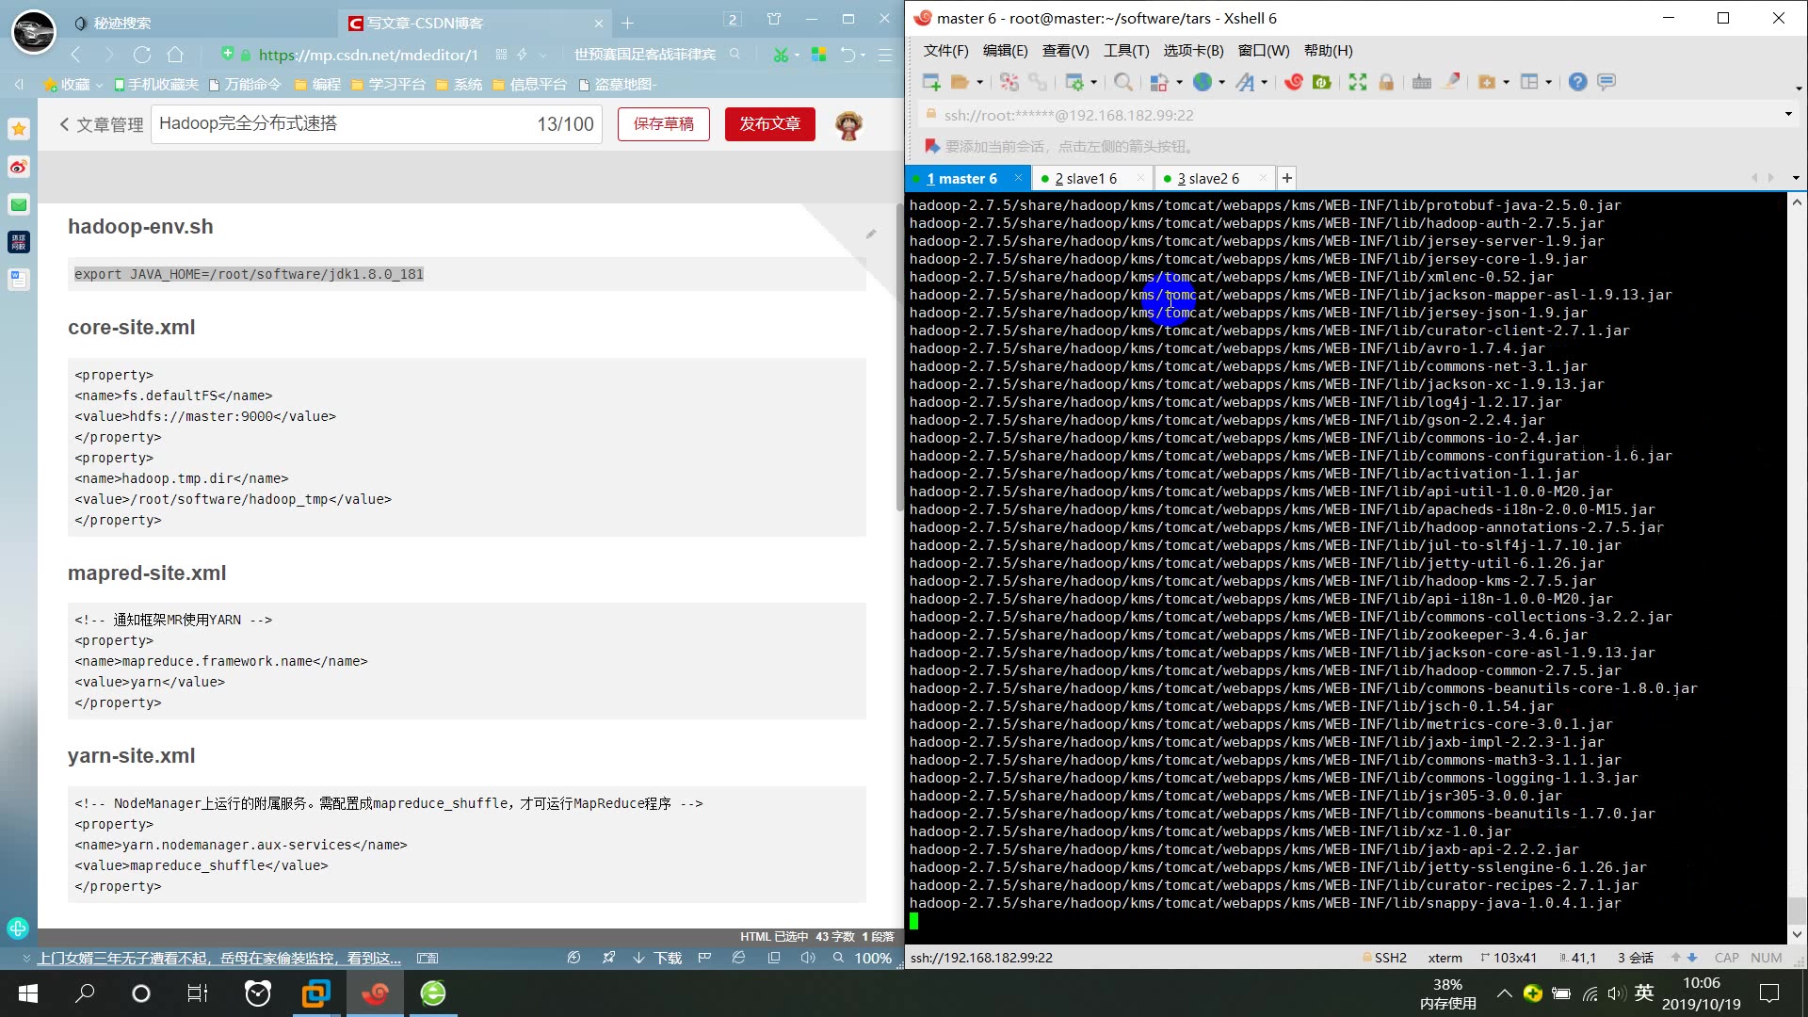
Task: Click the 保存草稿 button
Action: click(663, 124)
